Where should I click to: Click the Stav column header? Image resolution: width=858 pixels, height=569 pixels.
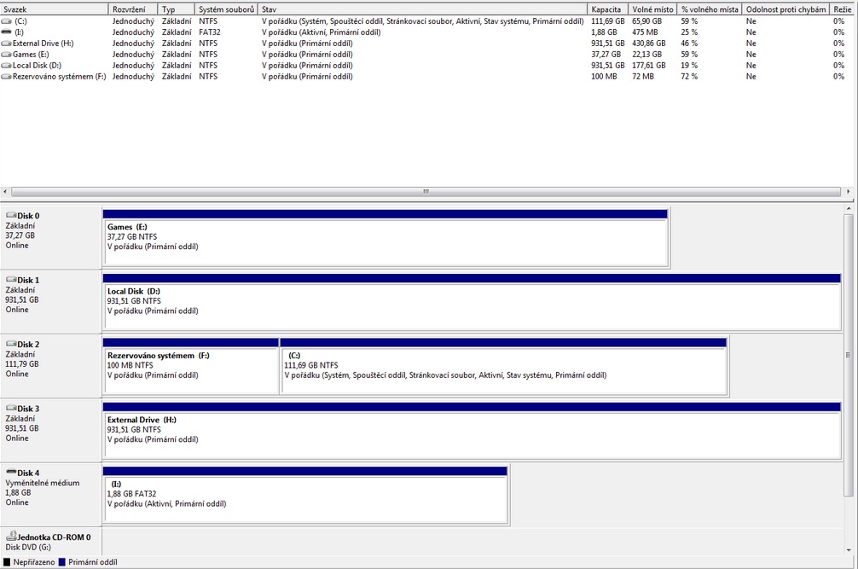coord(423,9)
